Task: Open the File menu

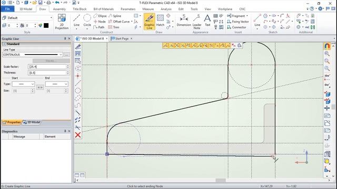Action: [7, 9]
